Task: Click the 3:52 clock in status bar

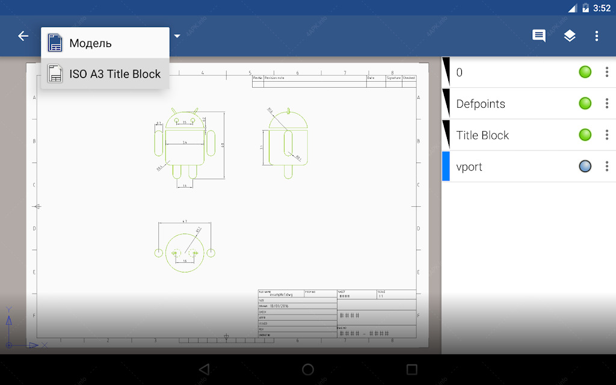Action: pos(602,8)
